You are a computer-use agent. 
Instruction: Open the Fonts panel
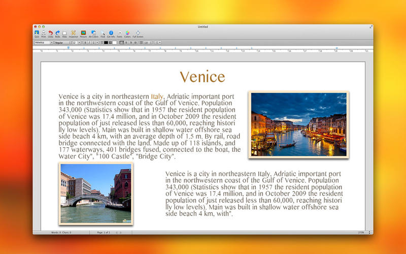click(x=119, y=33)
